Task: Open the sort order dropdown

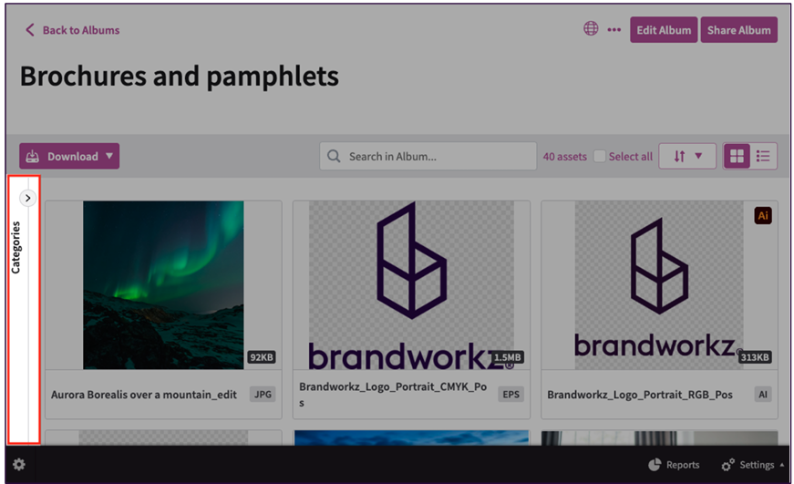Action: [687, 156]
